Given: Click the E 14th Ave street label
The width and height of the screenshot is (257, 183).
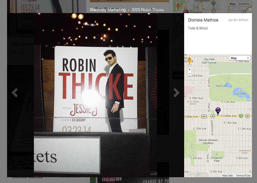Looking at the screenshot, I should point(230,123).
